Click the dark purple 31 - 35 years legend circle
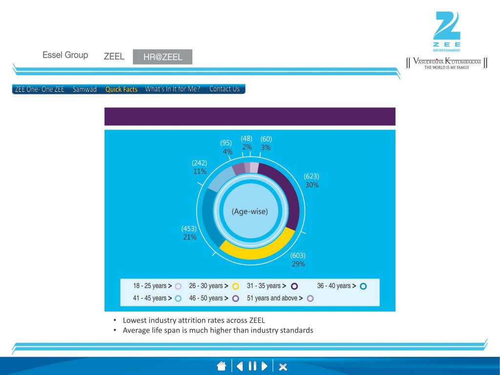The image size is (500, 375). (294, 286)
